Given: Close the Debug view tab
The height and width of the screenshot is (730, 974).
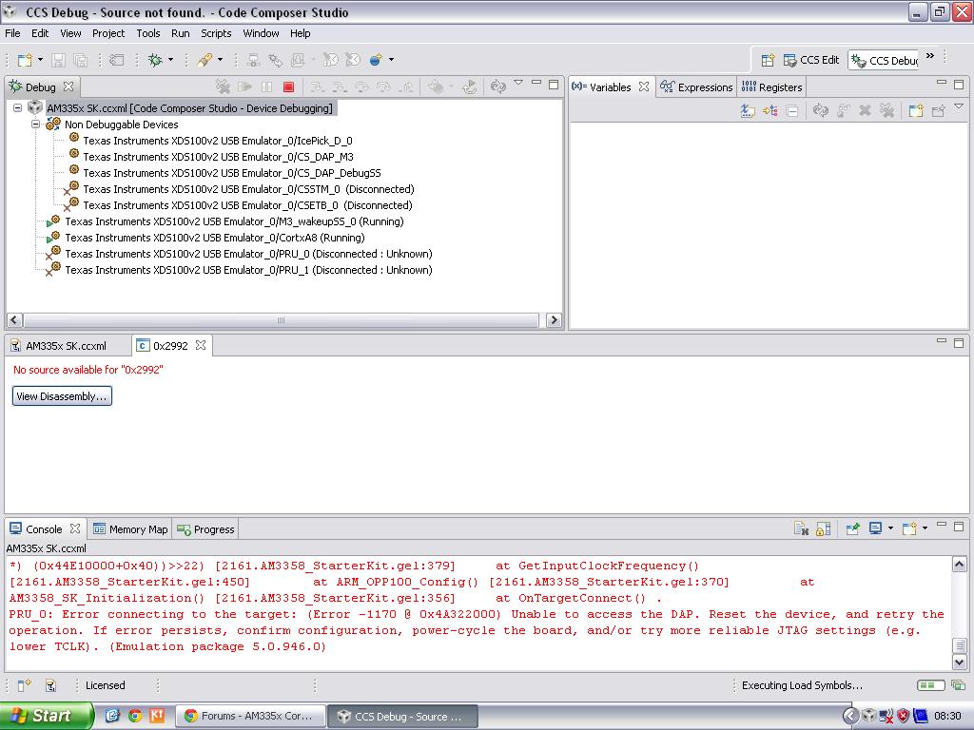Looking at the screenshot, I should click(68, 86).
